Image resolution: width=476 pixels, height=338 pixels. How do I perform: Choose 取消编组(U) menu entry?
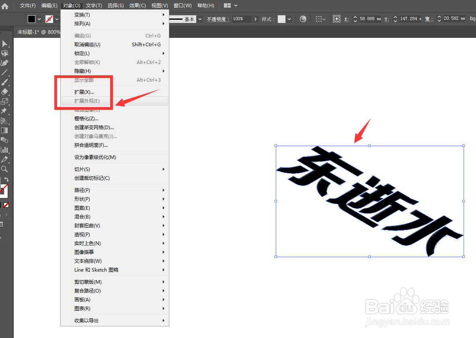coord(115,44)
